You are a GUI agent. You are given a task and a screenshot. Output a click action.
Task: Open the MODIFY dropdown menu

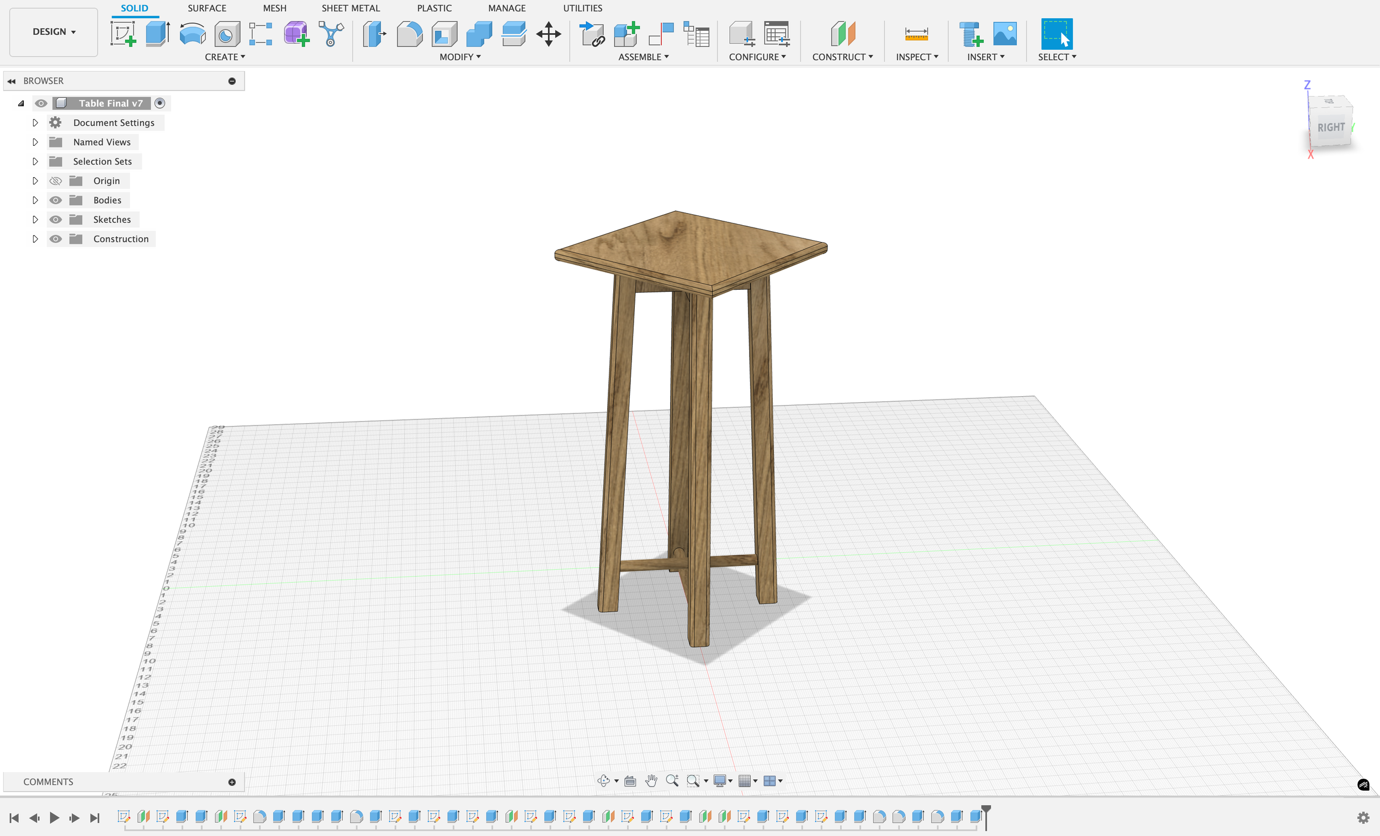coord(460,57)
